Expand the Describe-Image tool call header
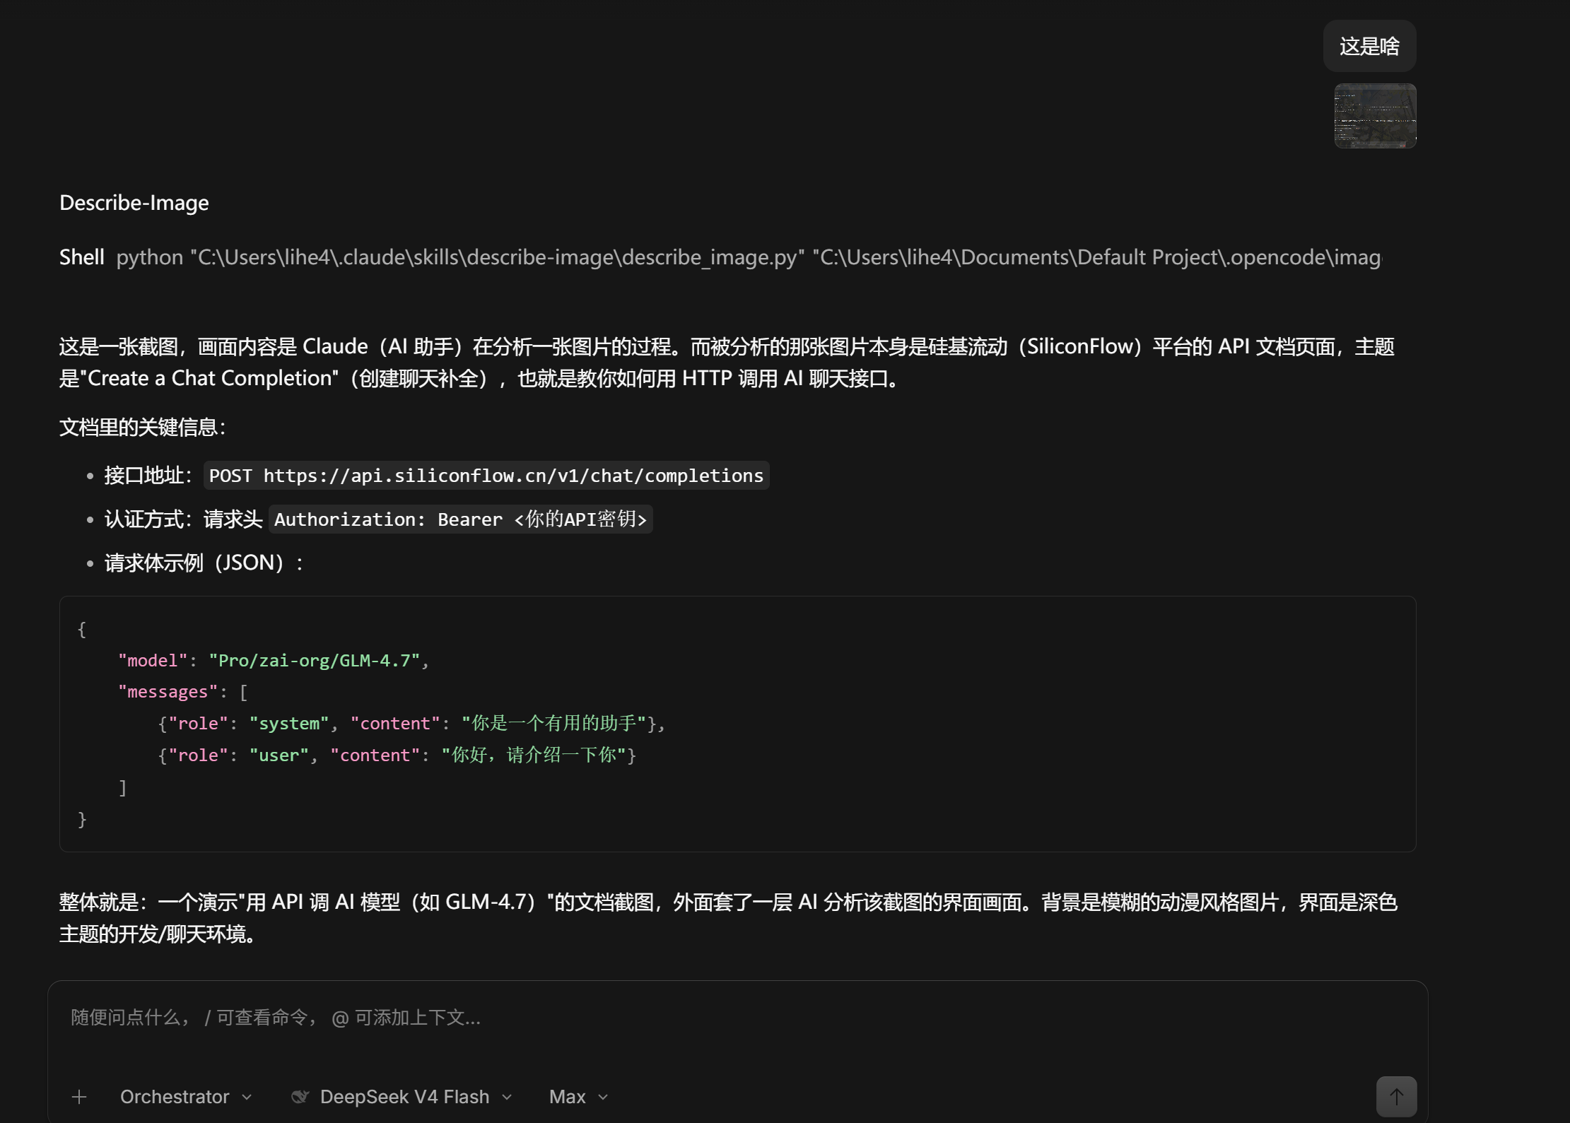Image resolution: width=1570 pixels, height=1123 pixels. [x=134, y=203]
